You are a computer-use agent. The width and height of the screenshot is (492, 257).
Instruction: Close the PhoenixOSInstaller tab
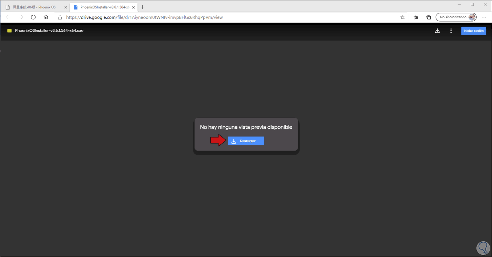pyautogui.click(x=133, y=7)
